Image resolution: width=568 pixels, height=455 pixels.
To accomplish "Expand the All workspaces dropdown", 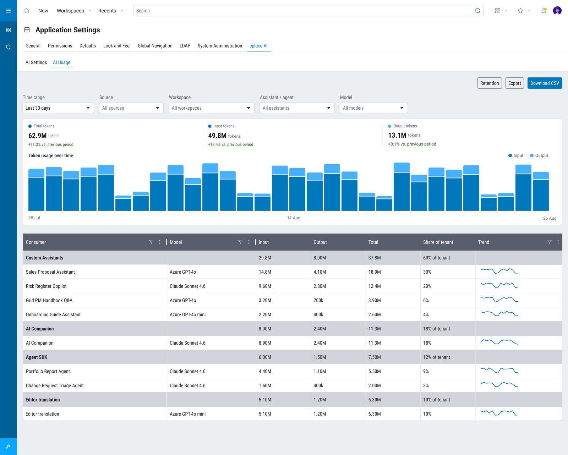I will [212, 108].
